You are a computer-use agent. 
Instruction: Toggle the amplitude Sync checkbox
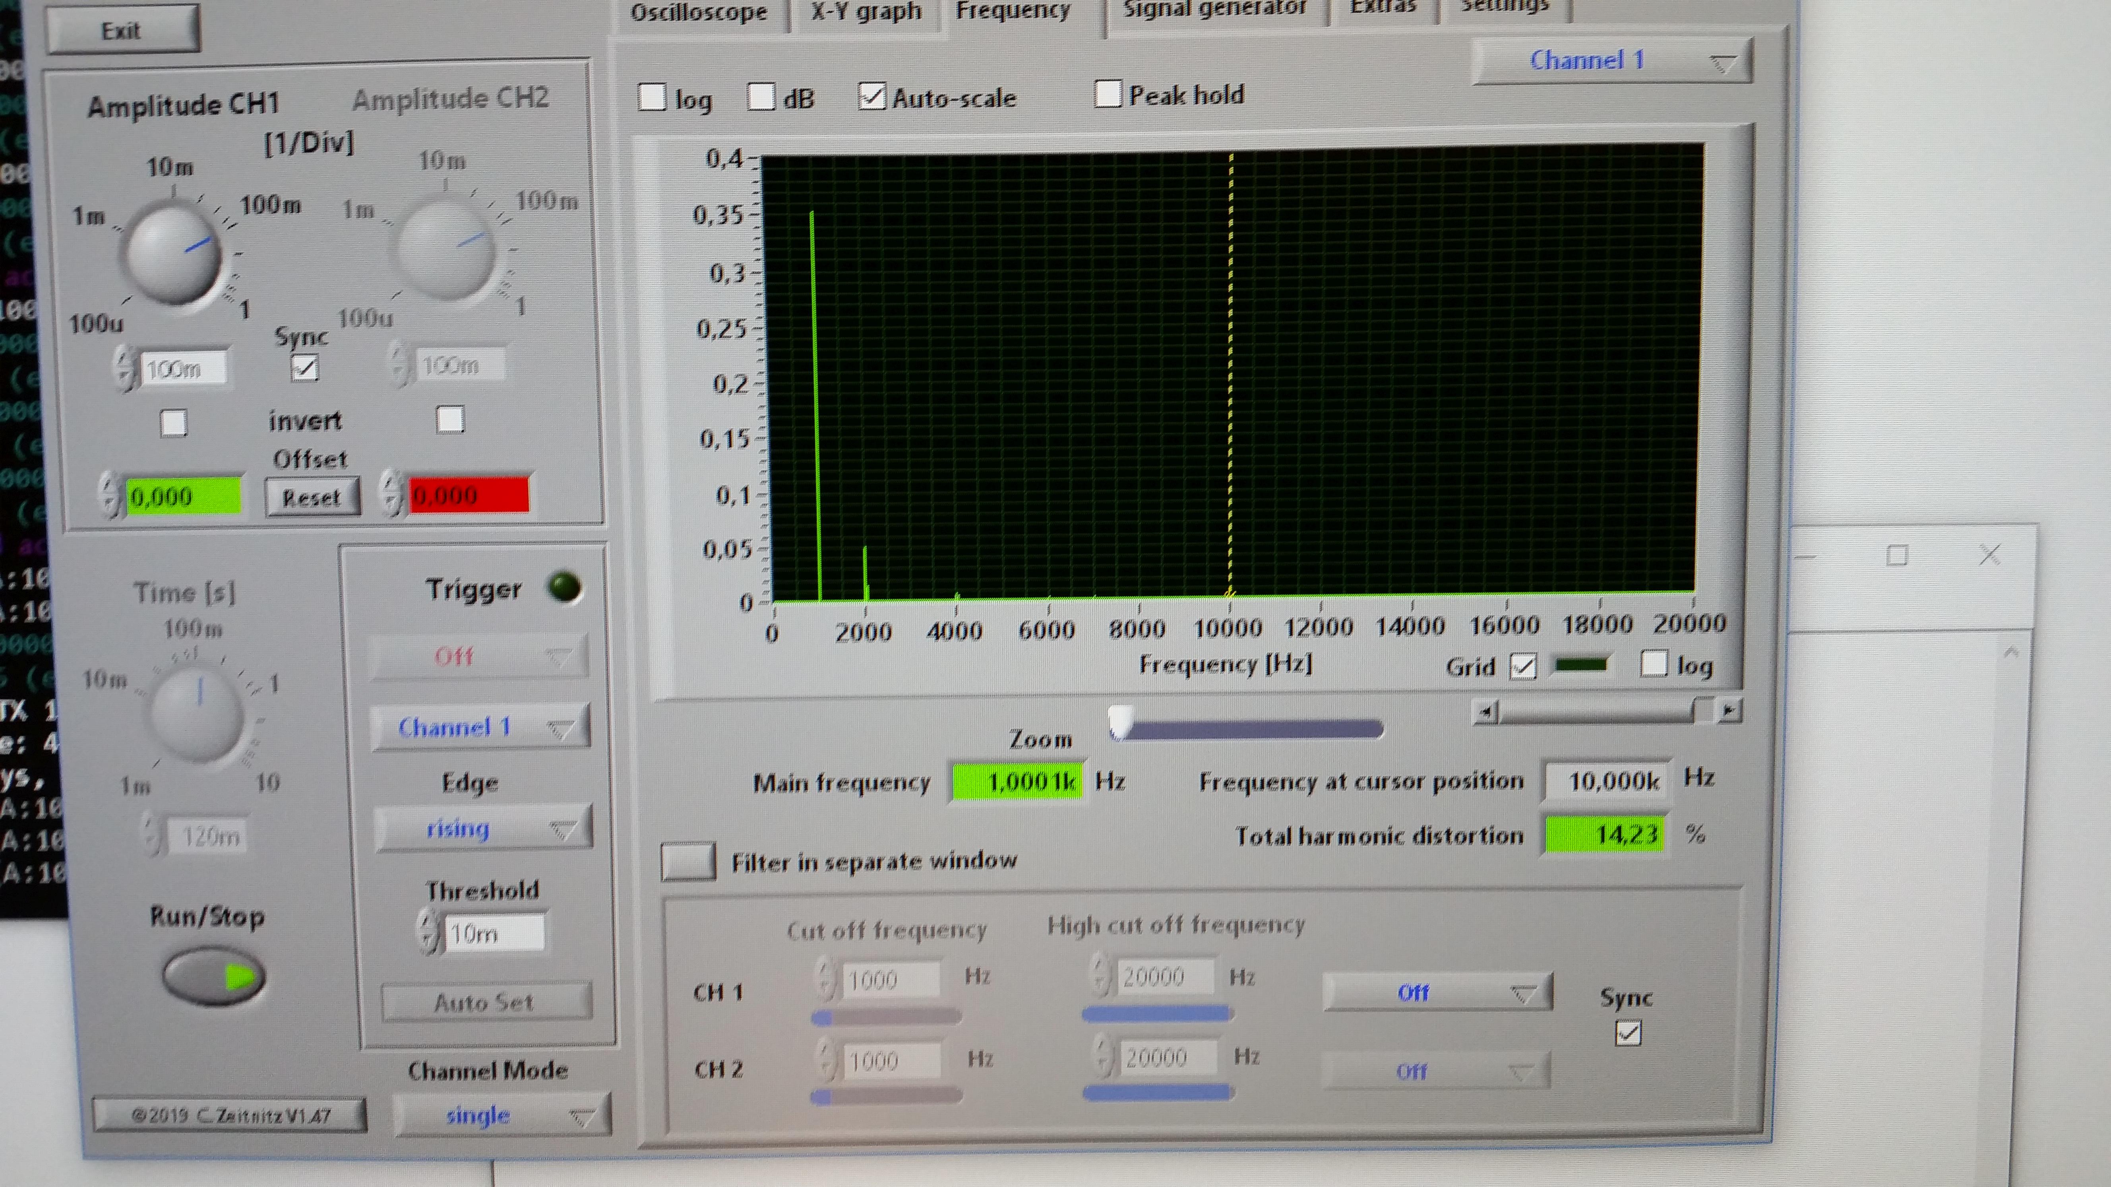(304, 368)
